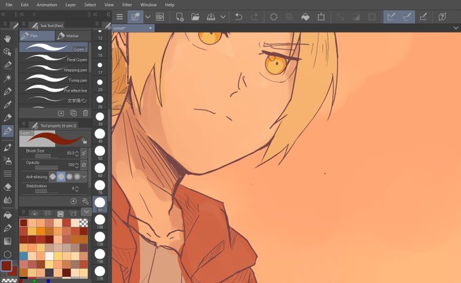Pick the blue swatch in color set
The width and height of the screenshot is (461, 283).
click(24, 256)
